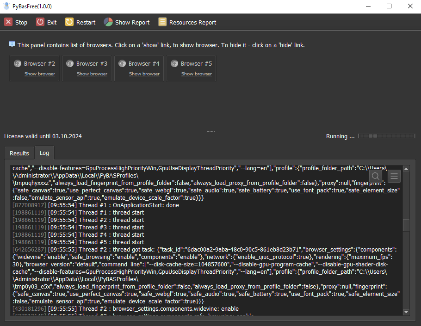Show browser for Browser #4
421x326 pixels.
[144, 74]
